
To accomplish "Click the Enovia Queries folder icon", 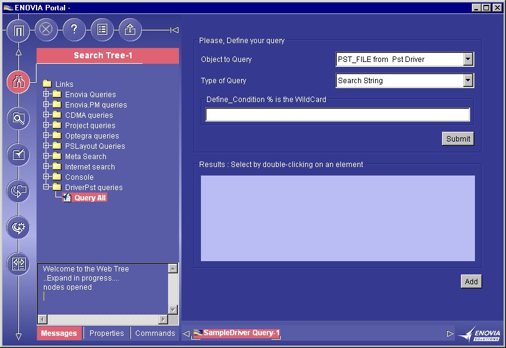I will coord(57,94).
